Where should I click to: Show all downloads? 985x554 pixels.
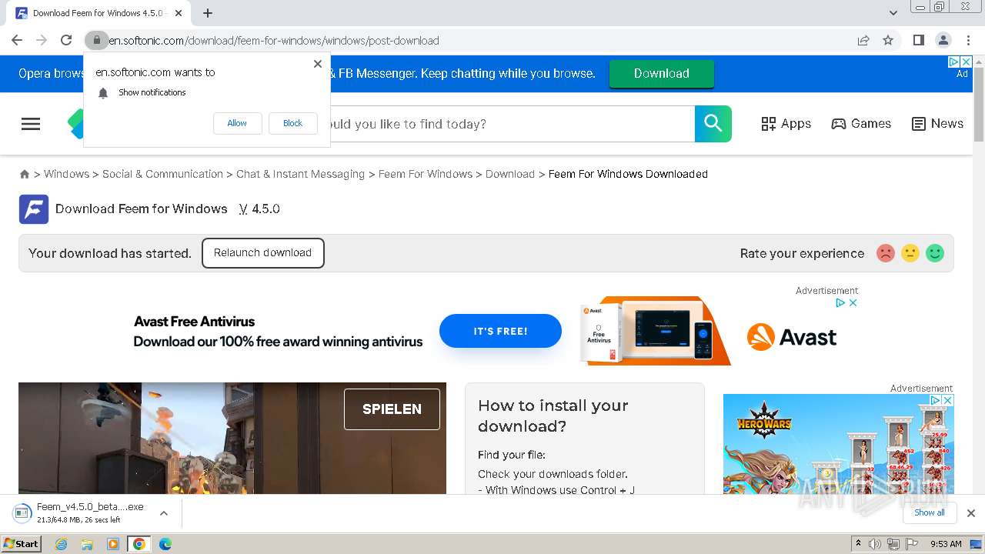(x=929, y=513)
